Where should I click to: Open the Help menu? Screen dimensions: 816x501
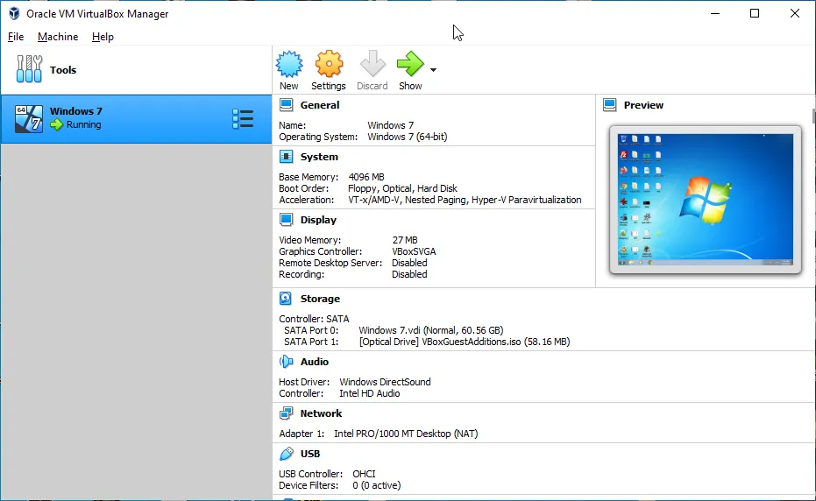click(103, 37)
